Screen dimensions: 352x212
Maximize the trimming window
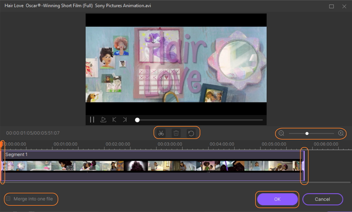[x=331, y=6]
